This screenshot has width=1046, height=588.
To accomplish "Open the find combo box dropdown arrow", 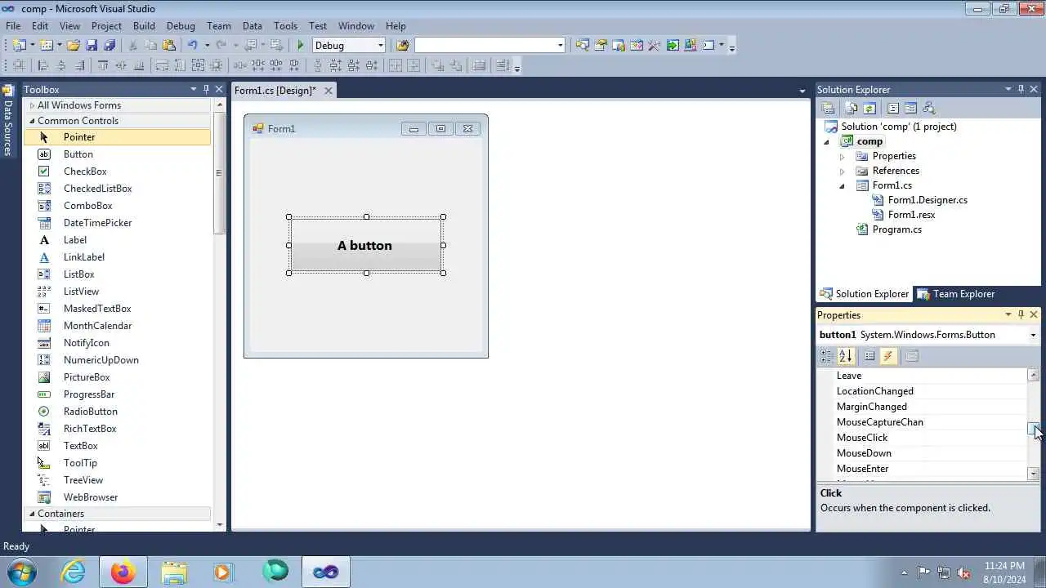I will click(561, 46).
